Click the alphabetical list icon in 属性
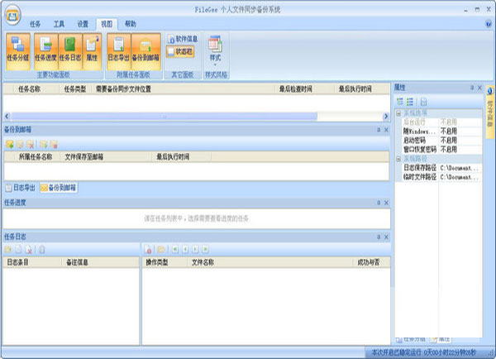496x359 pixels. [x=410, y=102]
